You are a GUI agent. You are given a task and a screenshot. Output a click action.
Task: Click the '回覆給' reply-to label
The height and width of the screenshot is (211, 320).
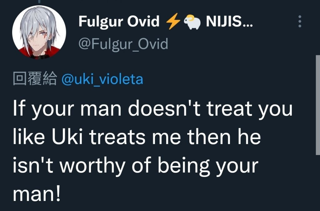[35, 78]
